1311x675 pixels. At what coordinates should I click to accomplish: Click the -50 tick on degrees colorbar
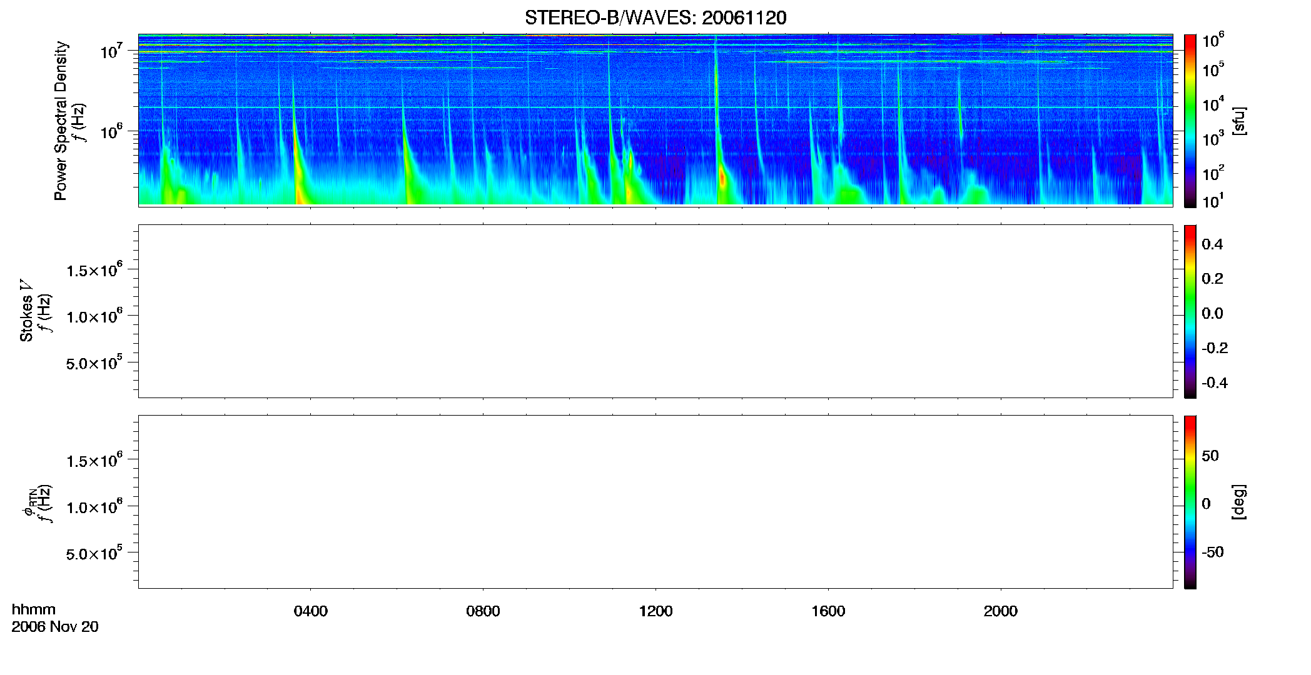[1212, 552]
